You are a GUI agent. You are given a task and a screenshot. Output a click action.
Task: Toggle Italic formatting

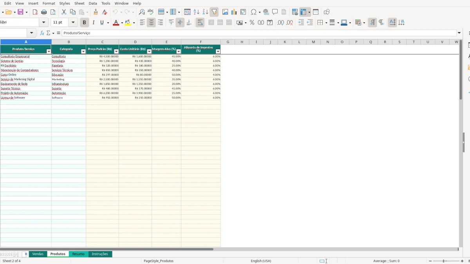point(94,23)
